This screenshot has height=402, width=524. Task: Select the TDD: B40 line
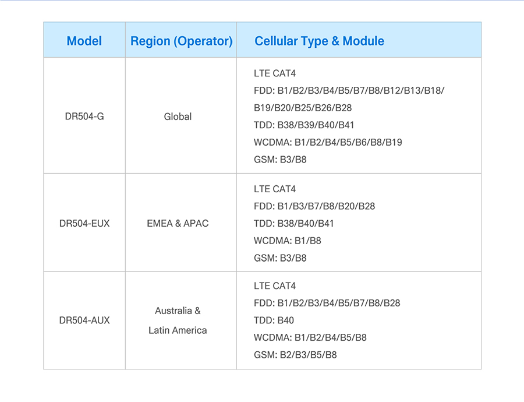point(274,320)
